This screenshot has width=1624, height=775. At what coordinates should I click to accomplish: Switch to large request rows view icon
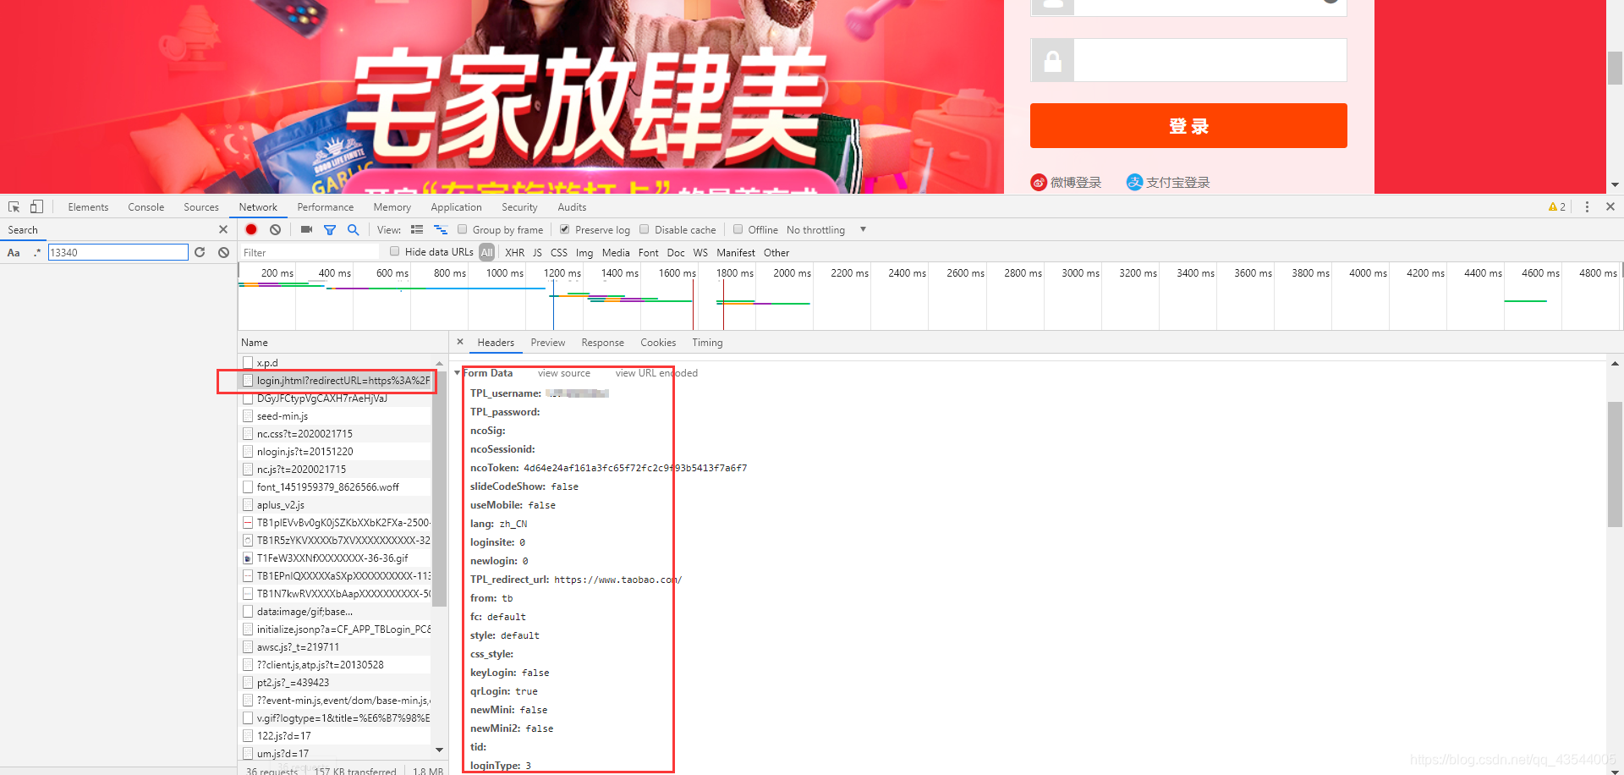(x=417, y=229)
